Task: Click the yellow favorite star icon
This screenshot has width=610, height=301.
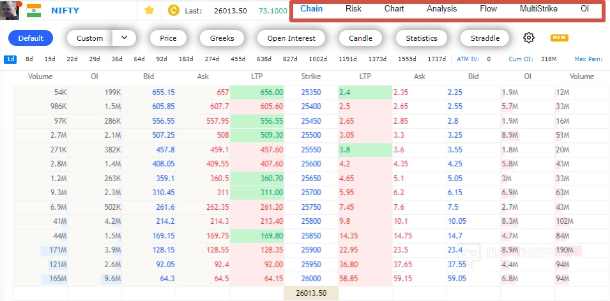Action: (x=149, y=10)
